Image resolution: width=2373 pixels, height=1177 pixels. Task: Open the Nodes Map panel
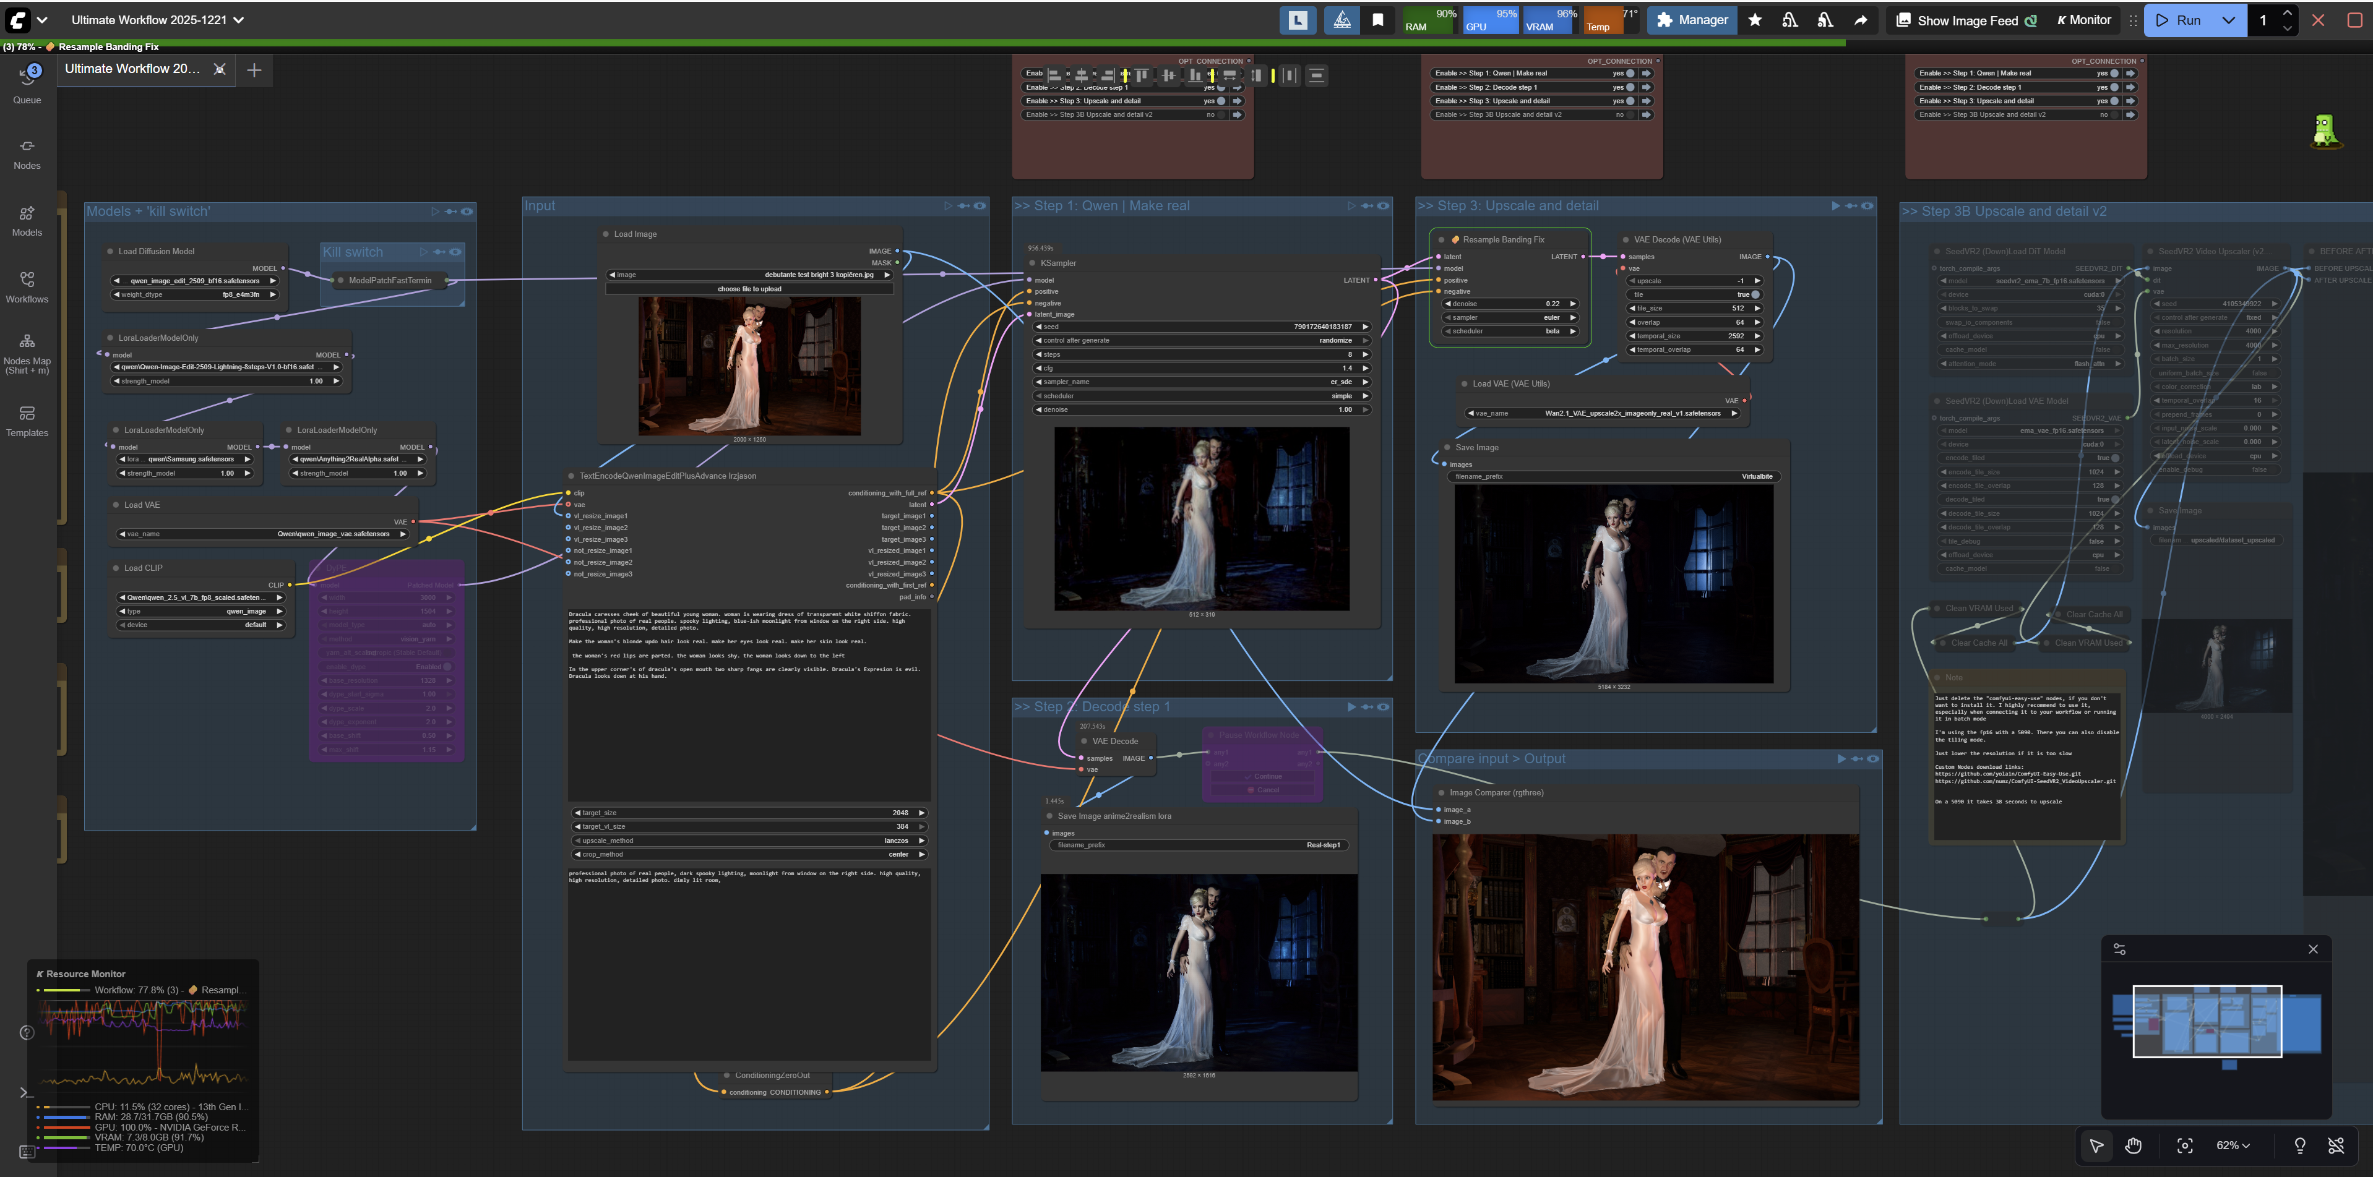click(x=27, y=354)
